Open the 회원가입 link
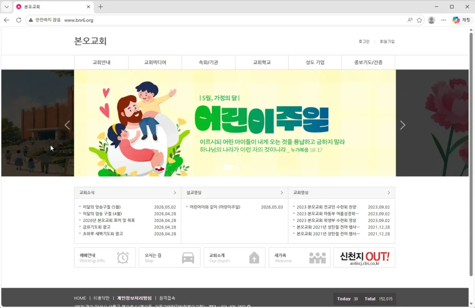475x308 pixels. pos(387,41)
